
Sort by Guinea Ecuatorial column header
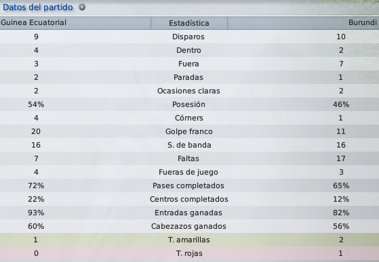coord(75,23)
